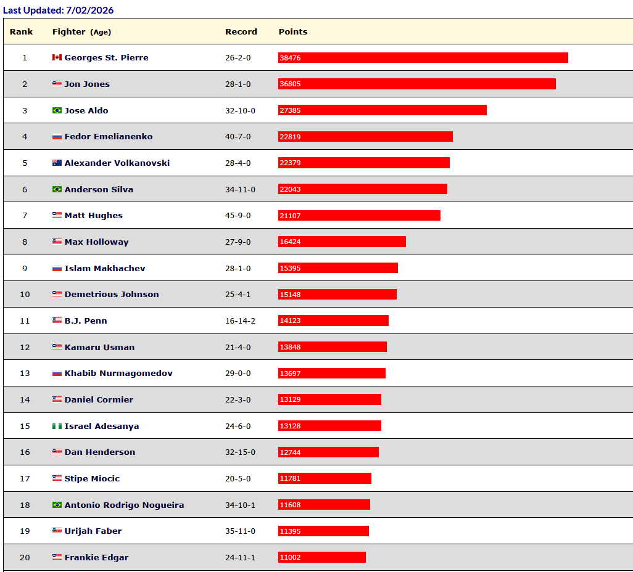Click the US flag beside Stipe Miocic

57,478
